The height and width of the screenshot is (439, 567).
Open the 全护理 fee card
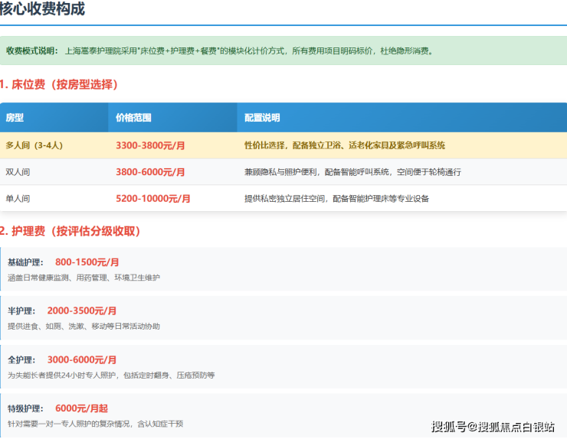coord(283,367)
